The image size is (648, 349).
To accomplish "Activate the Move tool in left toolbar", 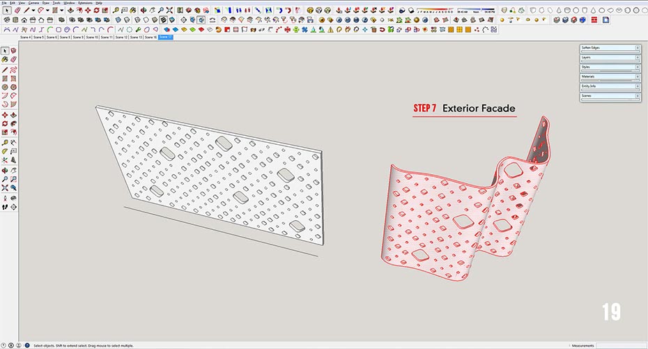I will click(x=5, y=115).
